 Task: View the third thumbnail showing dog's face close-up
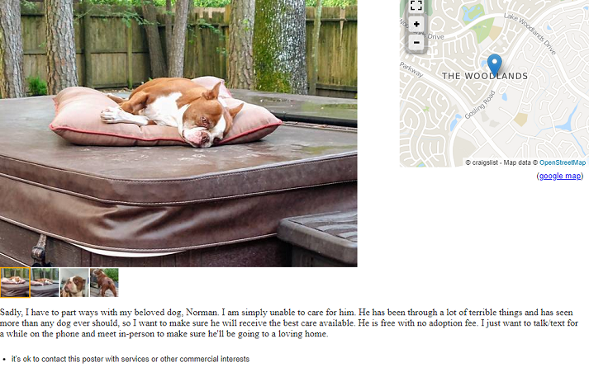point(74,282)
